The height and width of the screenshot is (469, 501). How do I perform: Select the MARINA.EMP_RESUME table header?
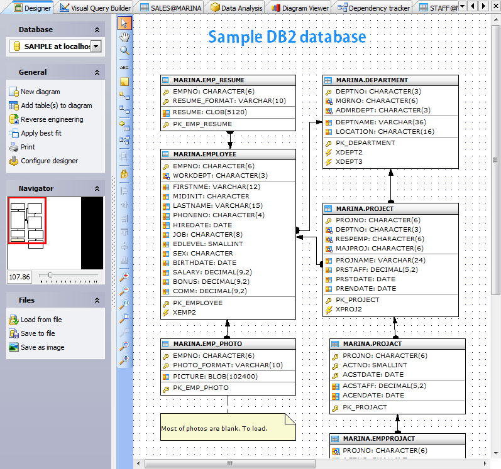[228, 80]
